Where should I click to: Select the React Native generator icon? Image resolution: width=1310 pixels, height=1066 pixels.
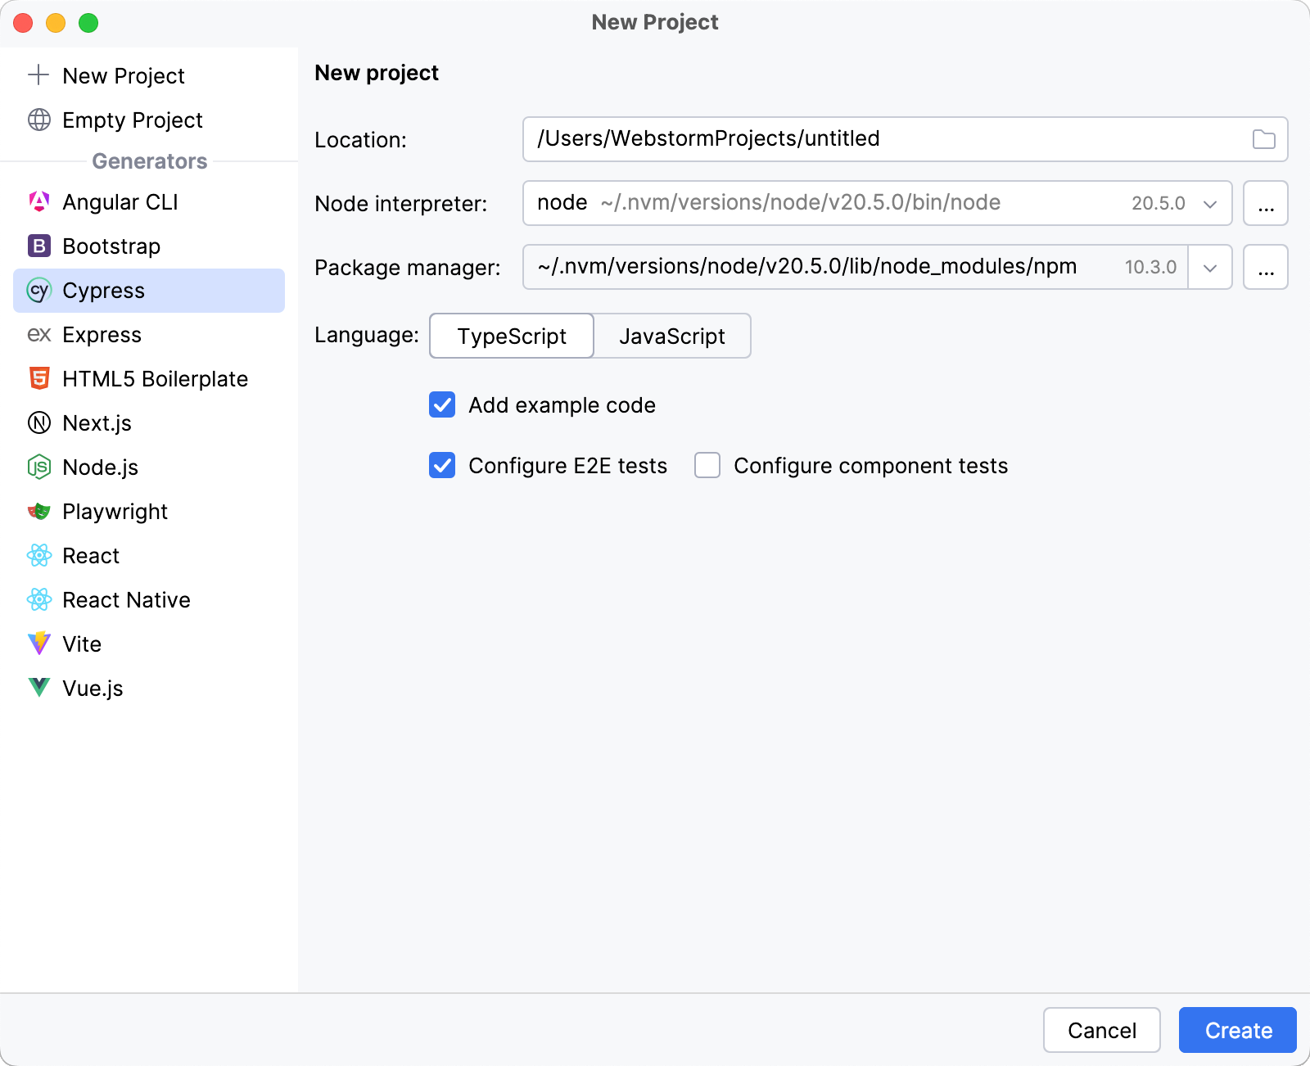(x=38, y=599)
